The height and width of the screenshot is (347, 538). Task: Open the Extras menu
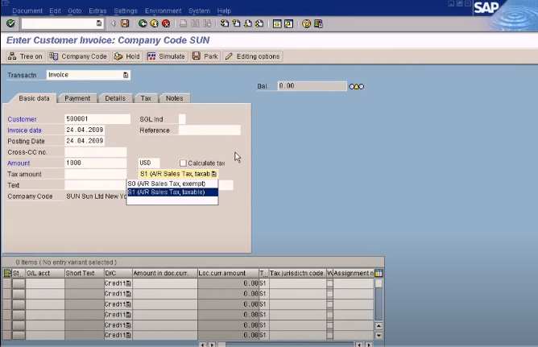coord(97,10)
